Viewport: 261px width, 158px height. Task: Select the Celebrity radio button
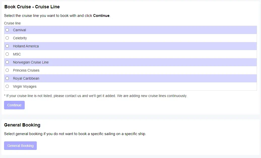pos(7,38)
